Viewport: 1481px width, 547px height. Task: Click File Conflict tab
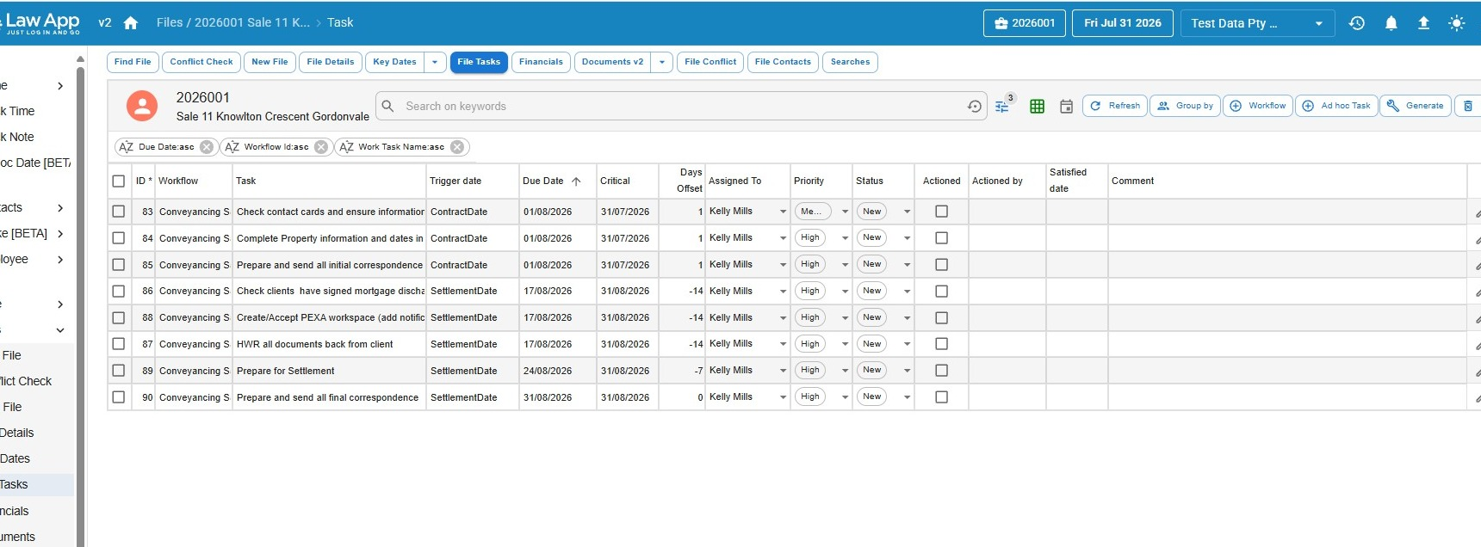coord(710,62)
